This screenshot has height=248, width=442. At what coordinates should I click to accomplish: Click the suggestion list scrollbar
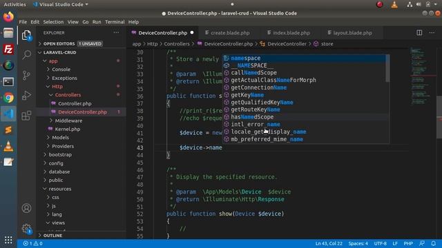[x=387, y=68]
